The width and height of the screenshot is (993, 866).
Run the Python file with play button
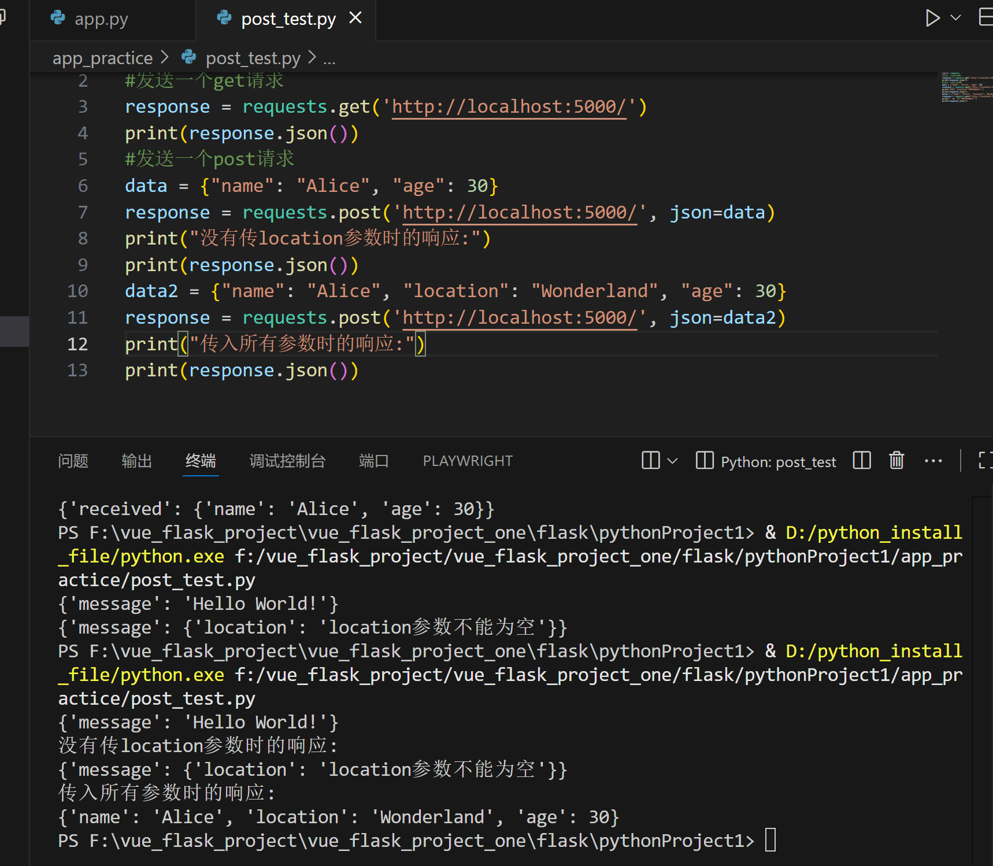tap(932, 18)
